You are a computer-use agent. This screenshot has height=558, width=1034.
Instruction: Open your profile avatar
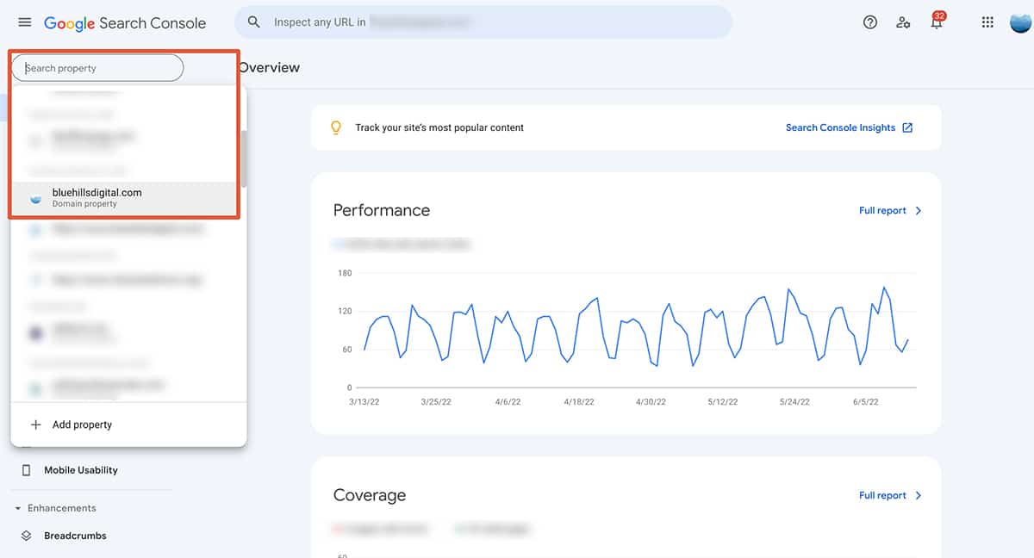(x=1018, y=22)
